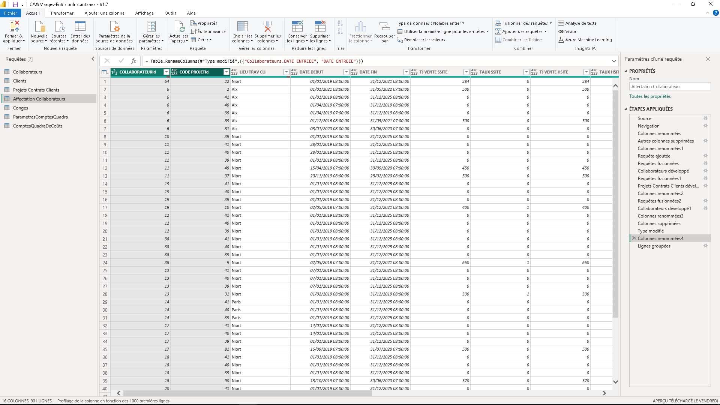Screen dimensions: 720x405
Task: Click Remplacer les valeurs button
Action: pos(421,40)
